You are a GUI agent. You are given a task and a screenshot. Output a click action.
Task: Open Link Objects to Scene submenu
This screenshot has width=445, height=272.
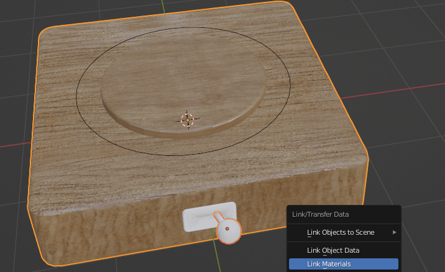tap(344, 232)
